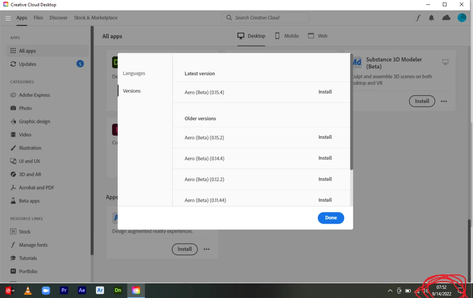Open VLC from the taskbar
The height and width of the screenshot is (298, 473).
(x=28, y=291)
